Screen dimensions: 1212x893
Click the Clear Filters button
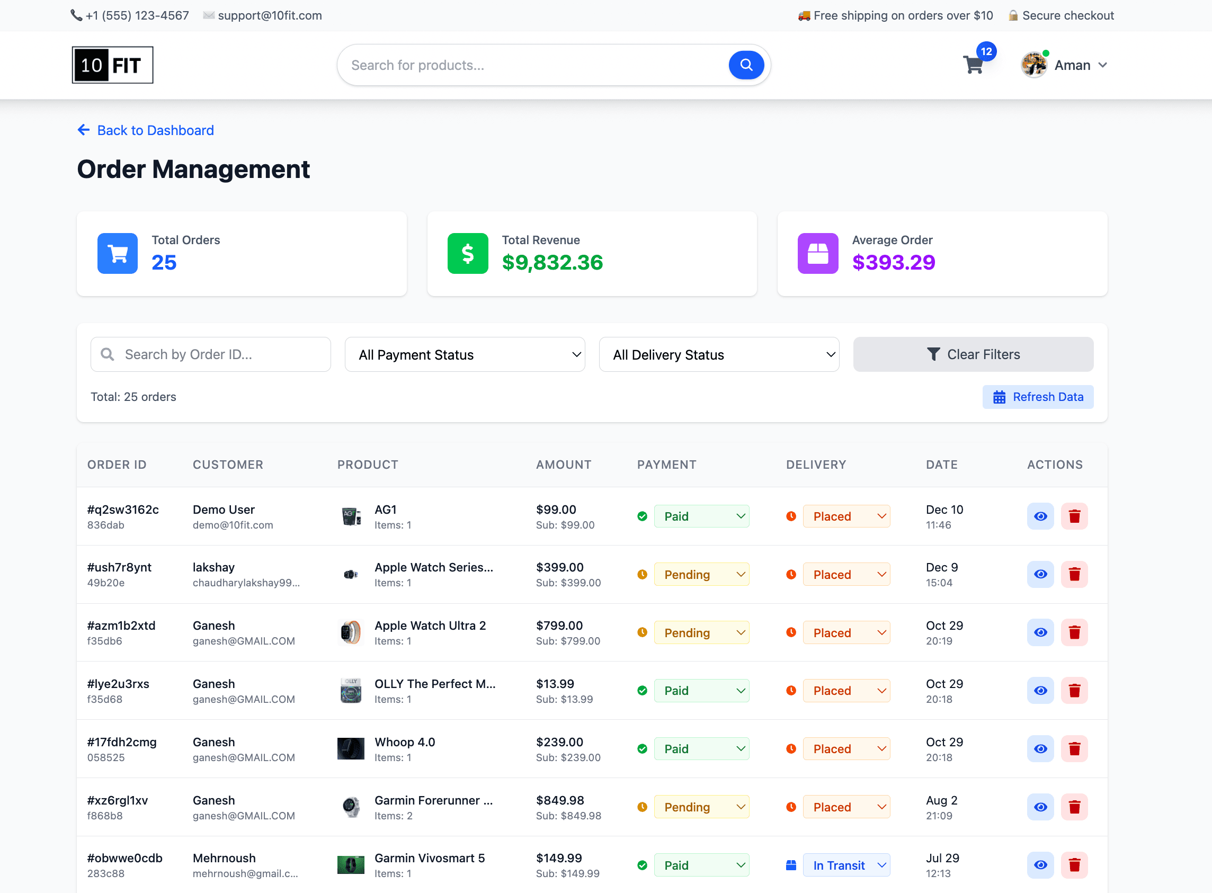973,355
